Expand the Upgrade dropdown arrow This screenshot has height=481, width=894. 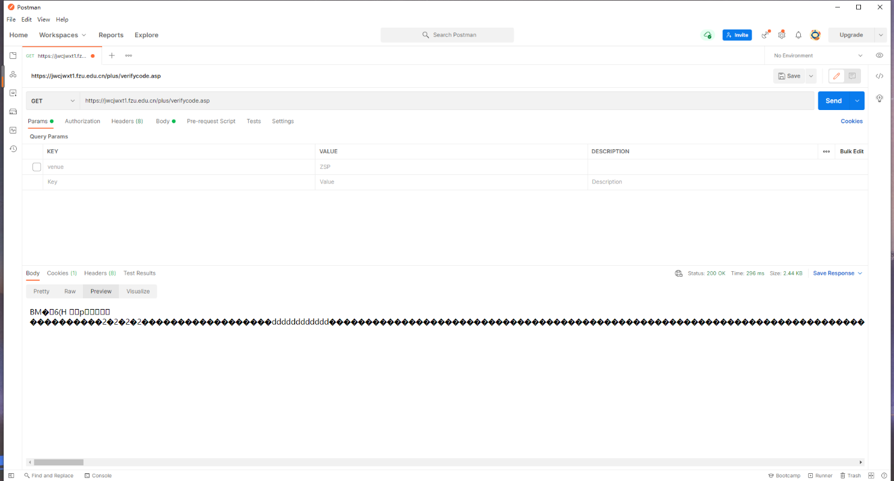pos(880,35)
